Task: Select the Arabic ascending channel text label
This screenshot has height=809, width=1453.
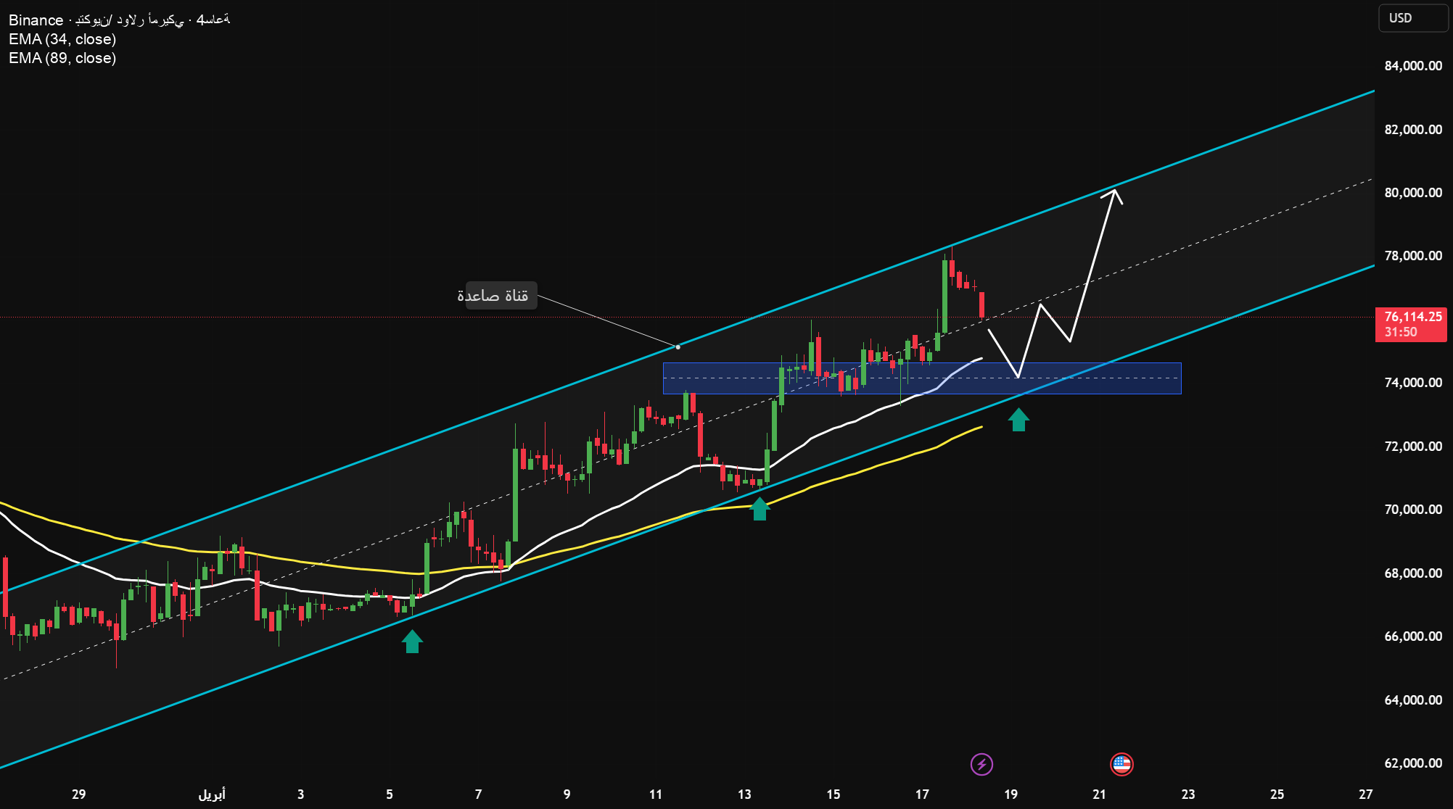Action: [x=501, y=296]
